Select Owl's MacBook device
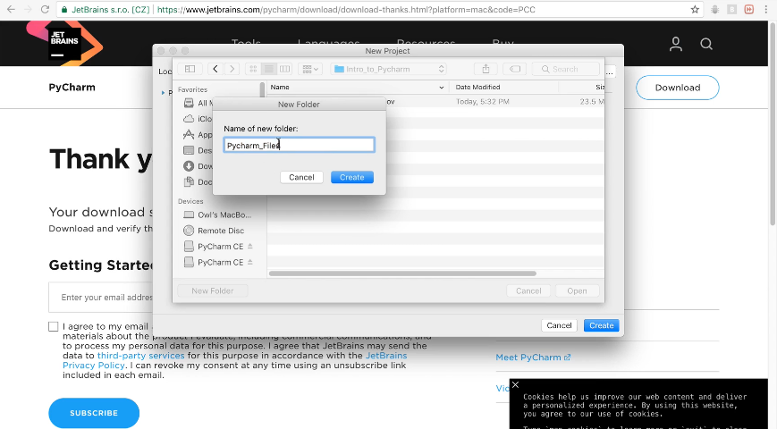This screenshot has width=777, height=429. [x=217, y=215]
